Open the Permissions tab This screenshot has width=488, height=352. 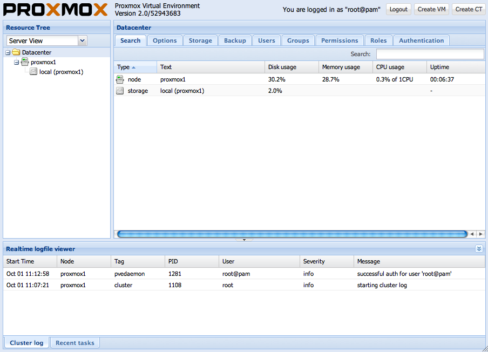340,40
